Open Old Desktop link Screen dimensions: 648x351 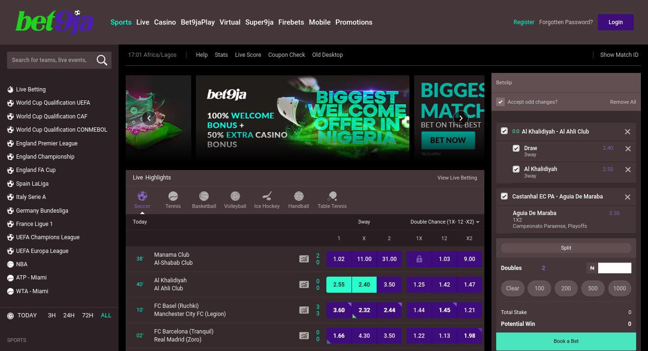point(327,55)
